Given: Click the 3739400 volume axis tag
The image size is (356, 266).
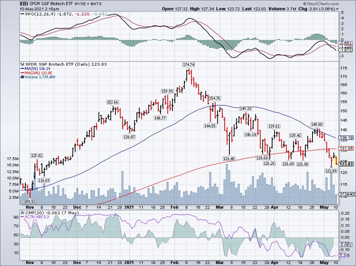Looking at the screenshot, I should click(347, 194).
